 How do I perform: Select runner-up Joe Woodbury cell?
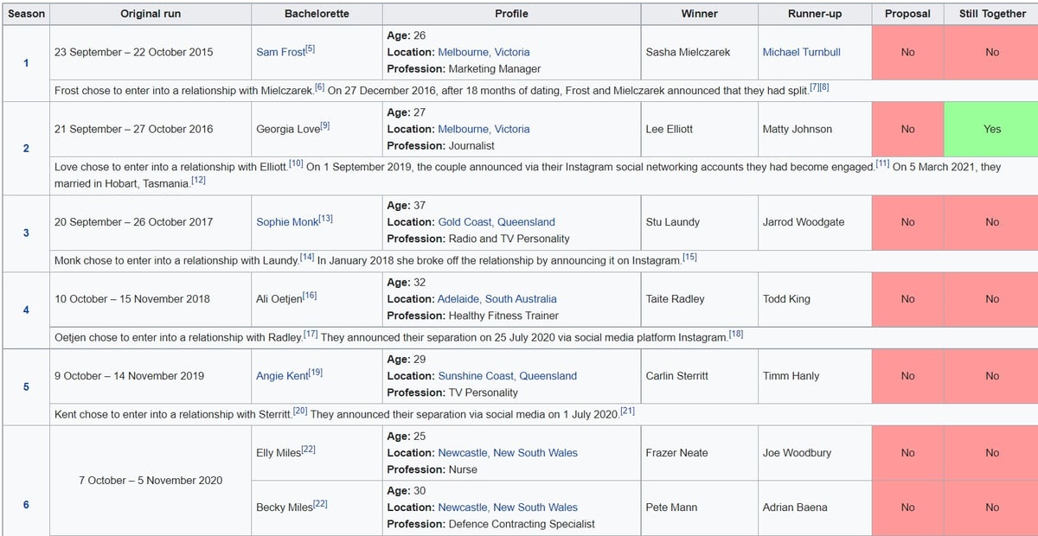click(x=815, y=453)
